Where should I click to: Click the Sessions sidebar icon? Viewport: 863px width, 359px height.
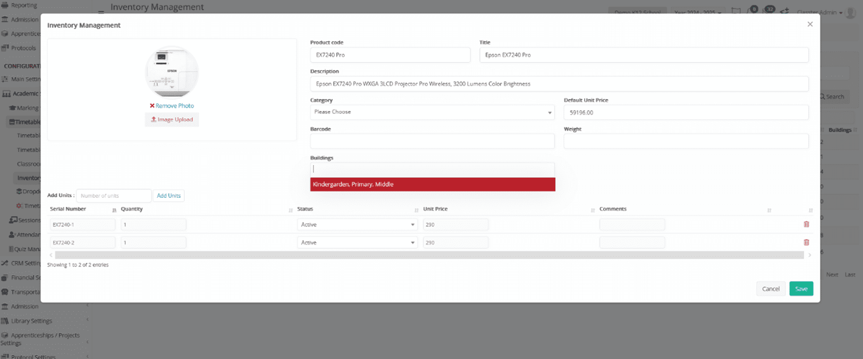(13, 220)
